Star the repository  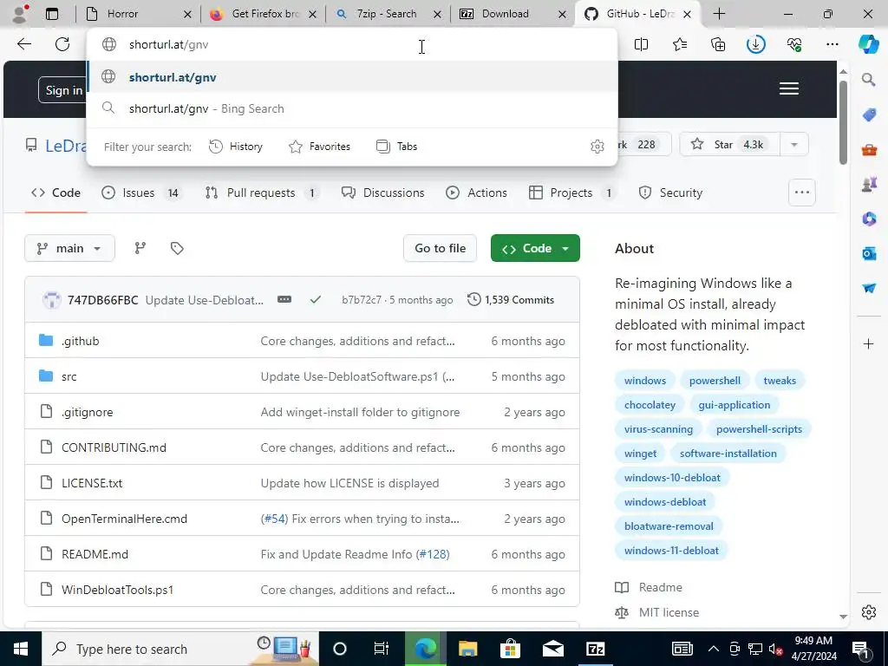(729, 145)
